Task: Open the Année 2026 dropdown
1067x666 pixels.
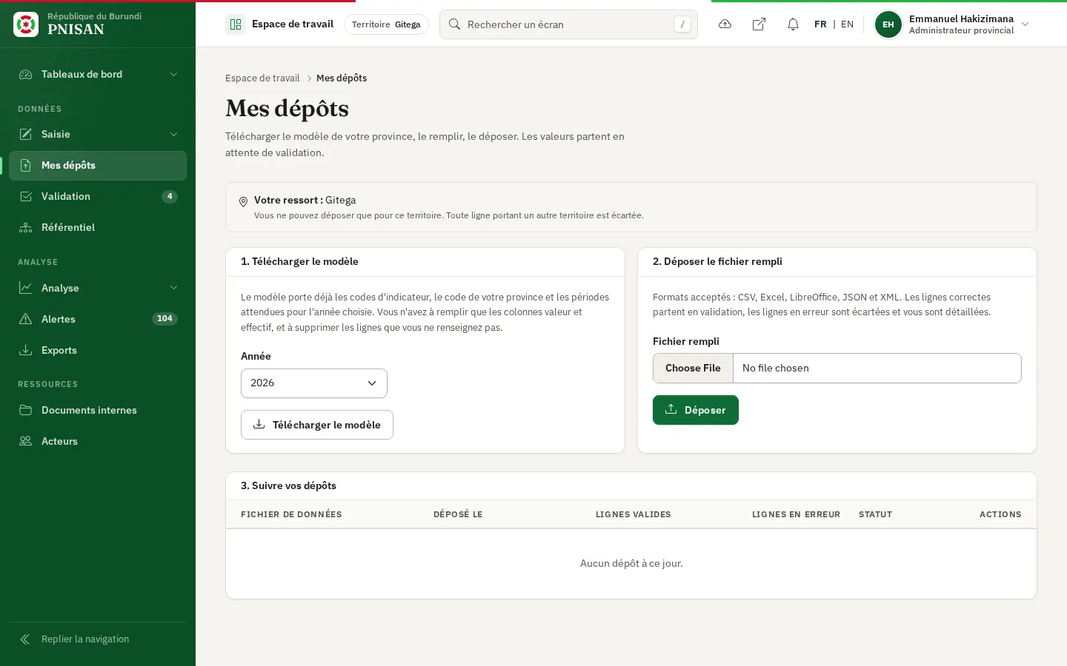Action: [314, 383]
